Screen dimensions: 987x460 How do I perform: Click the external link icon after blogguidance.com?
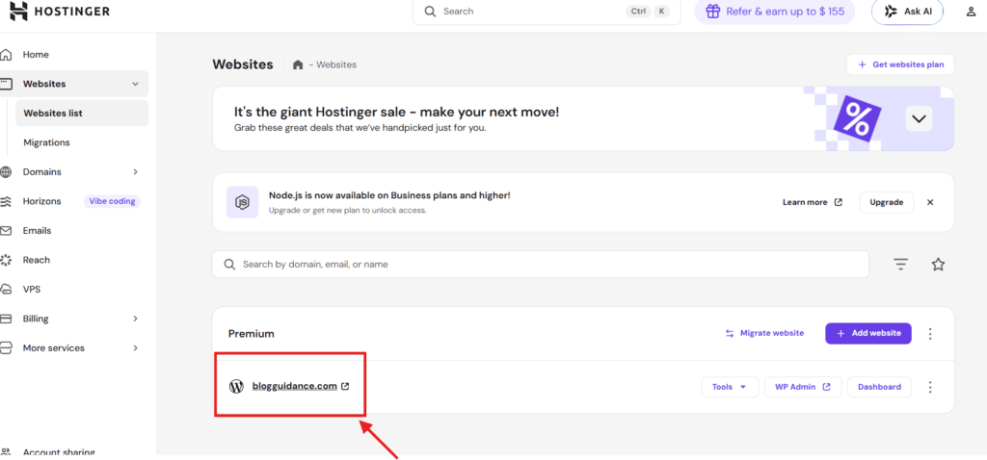345,387
